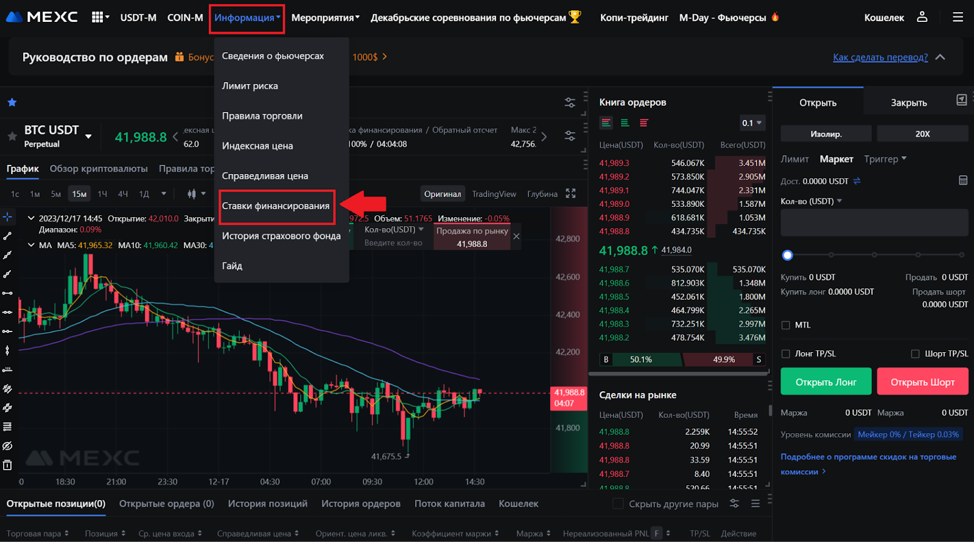This screenshot has width=974, height=542.
Task: Open the Триггер order type dropdown
Action: point(885,159)
